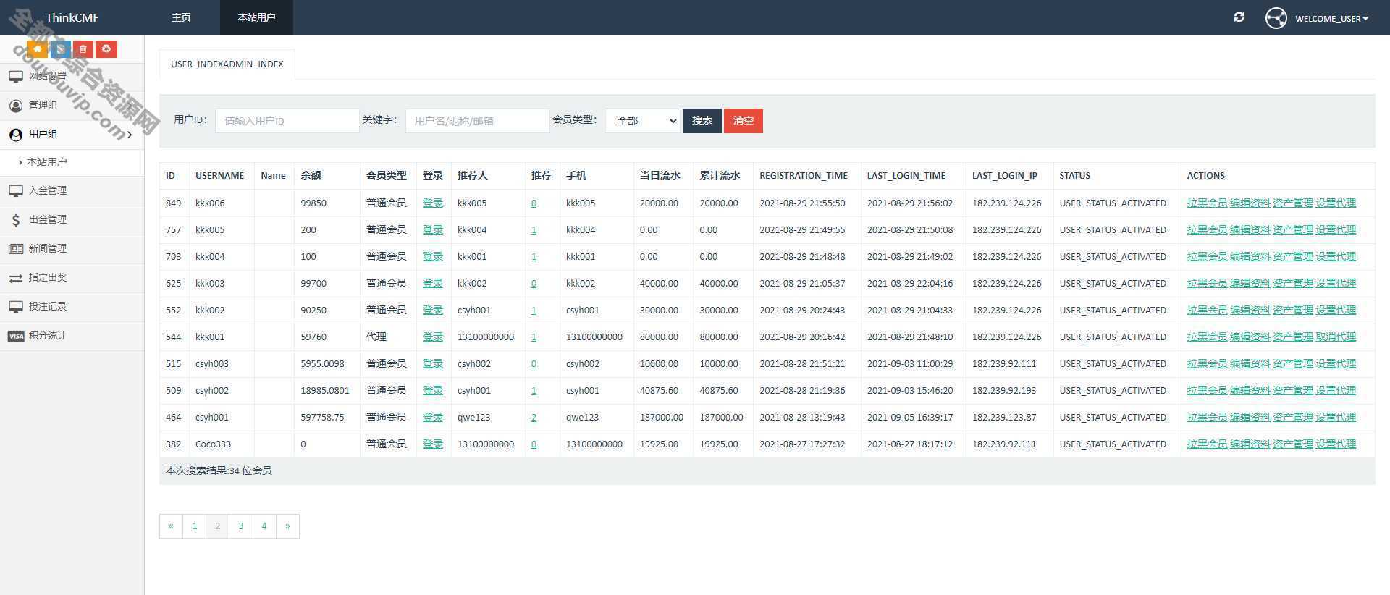Viewport: 1390px width, 595px height.
Task: Open the 会员类型 dropdown showing 全部
Action: (643, 121)
